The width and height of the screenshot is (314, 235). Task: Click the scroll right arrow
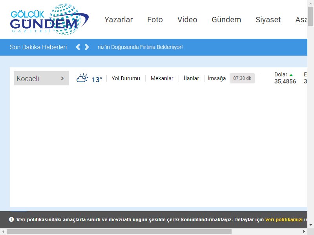[x=304, y=232]
